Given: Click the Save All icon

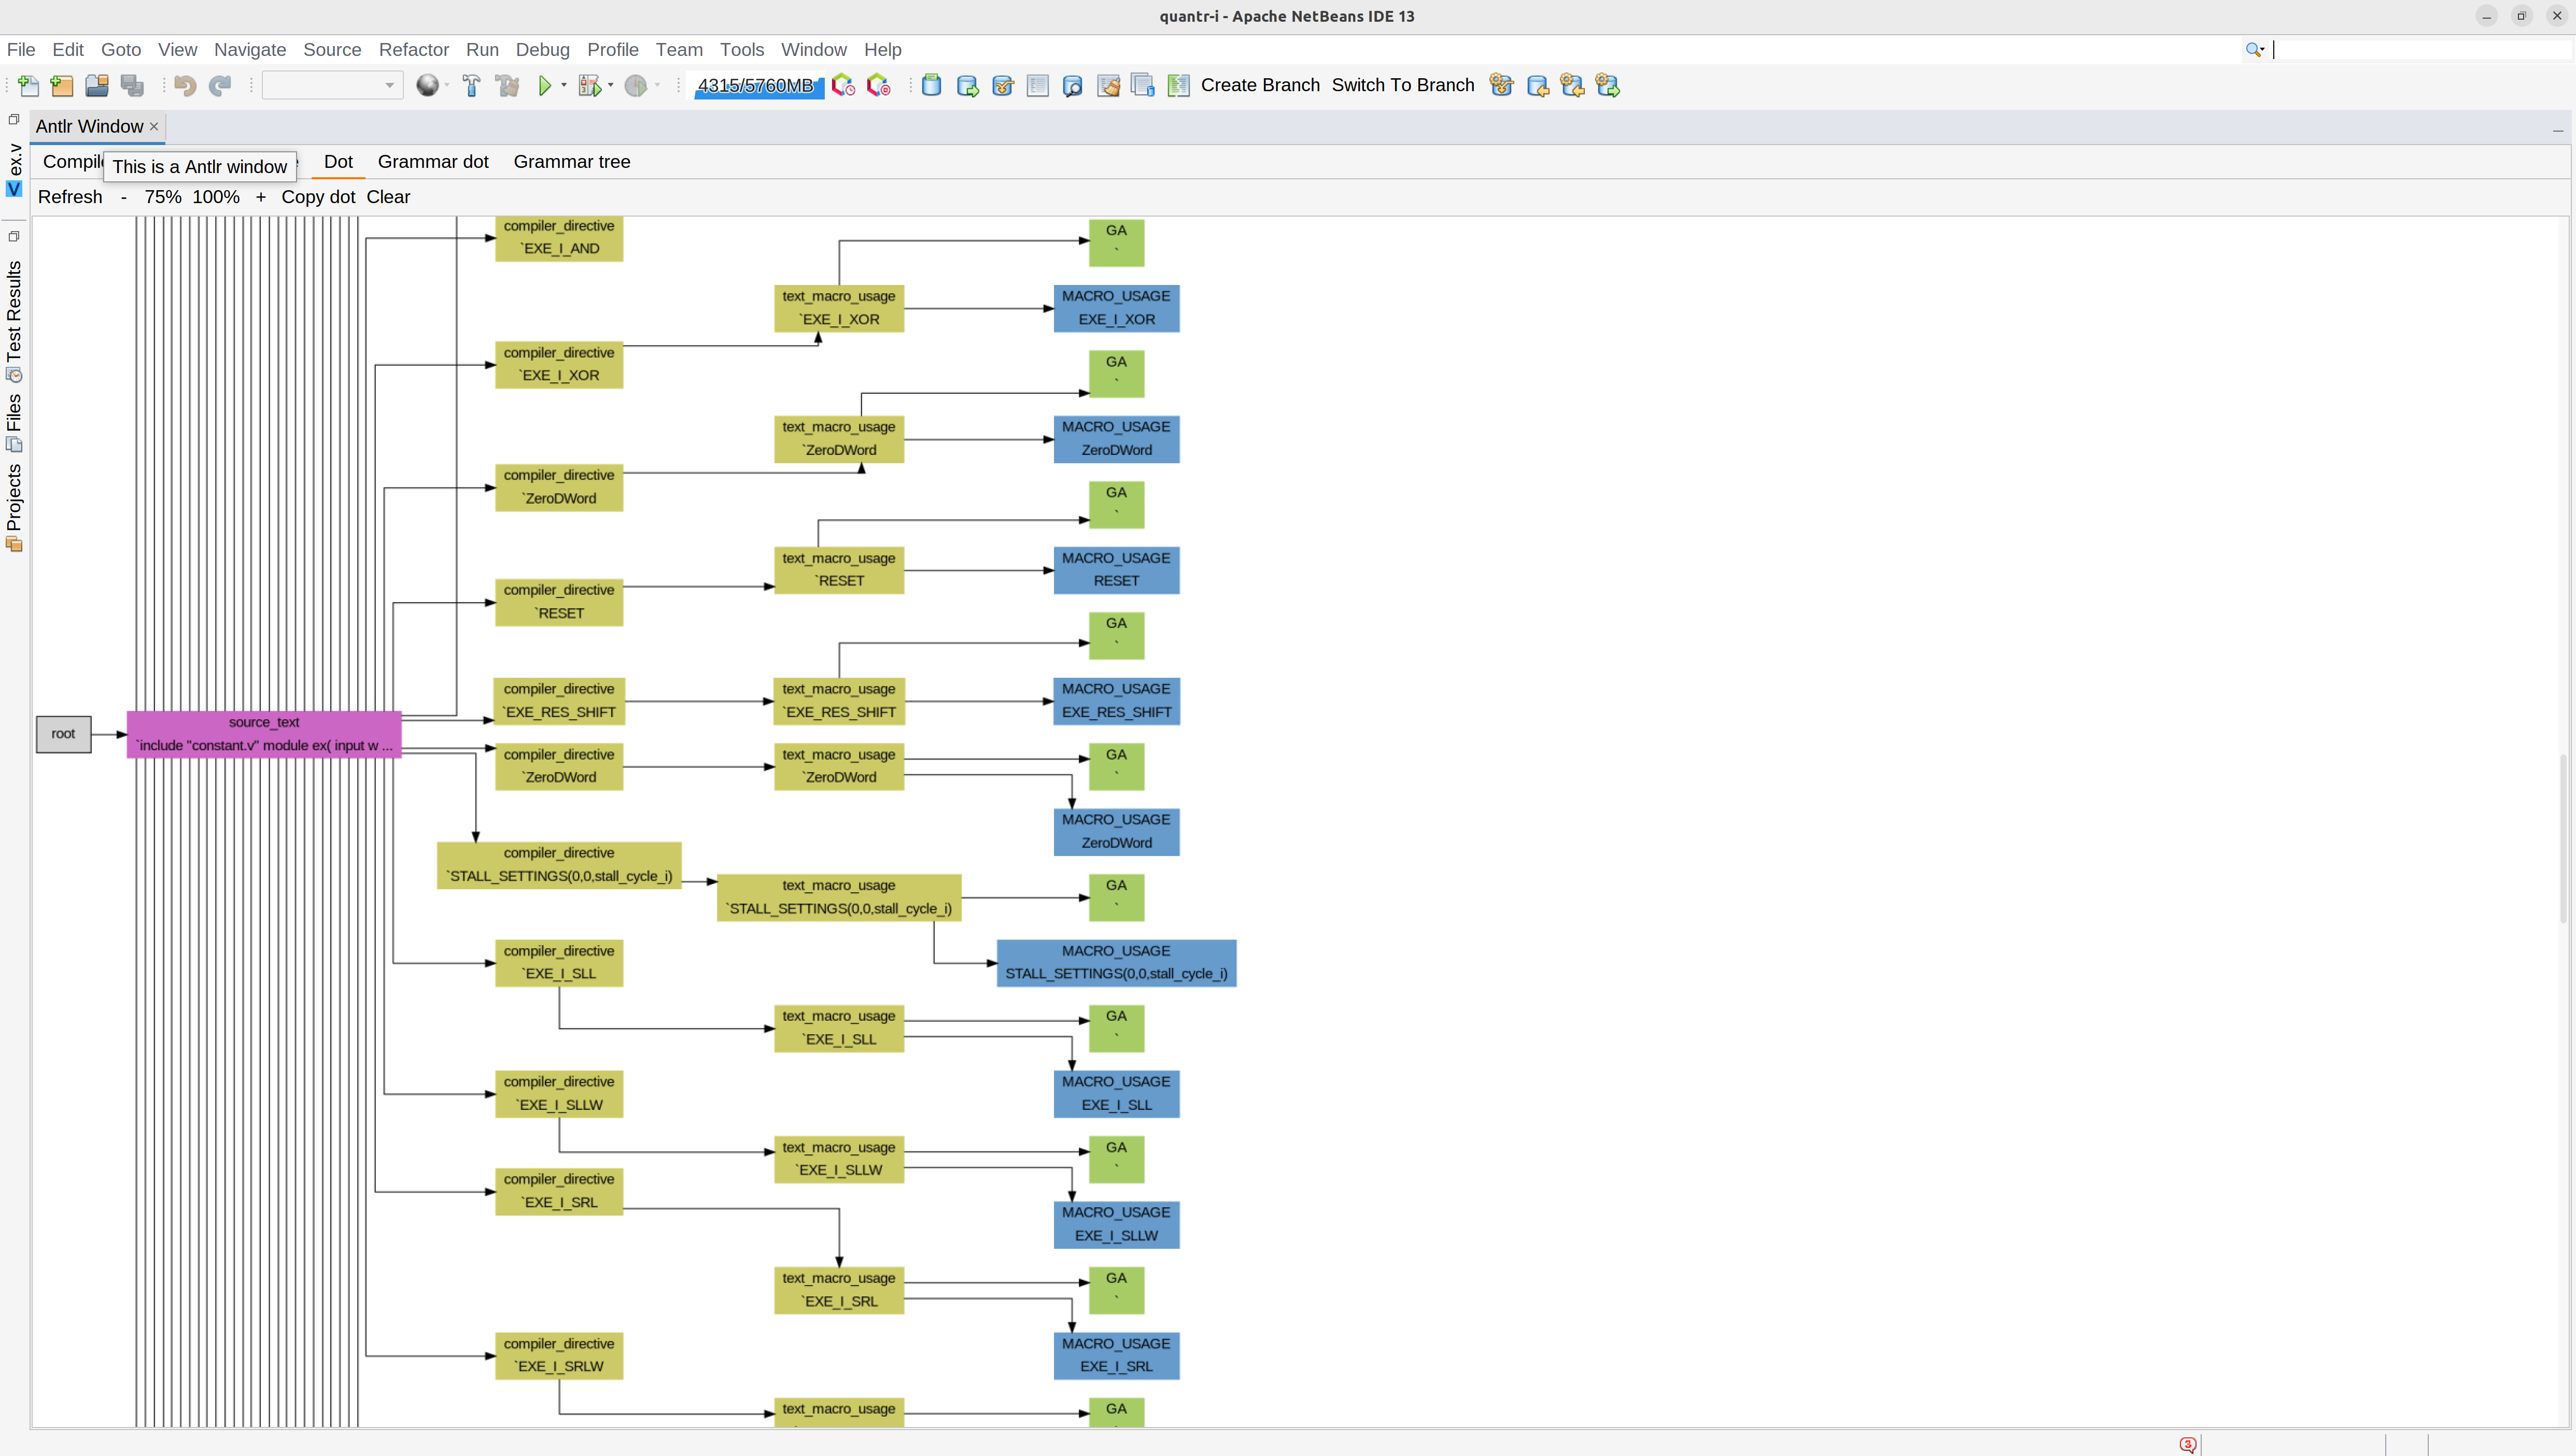Looking at the screenshot, I should click(132, 86).
